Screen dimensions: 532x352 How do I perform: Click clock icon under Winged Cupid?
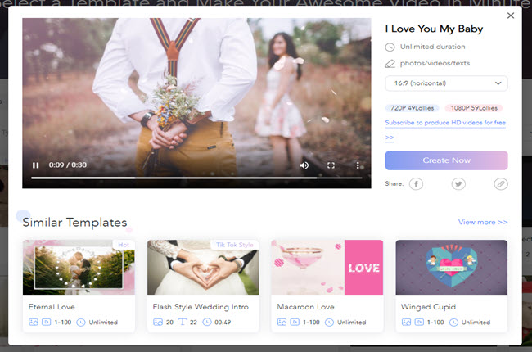pyautogui.click(x=453, y=323)
